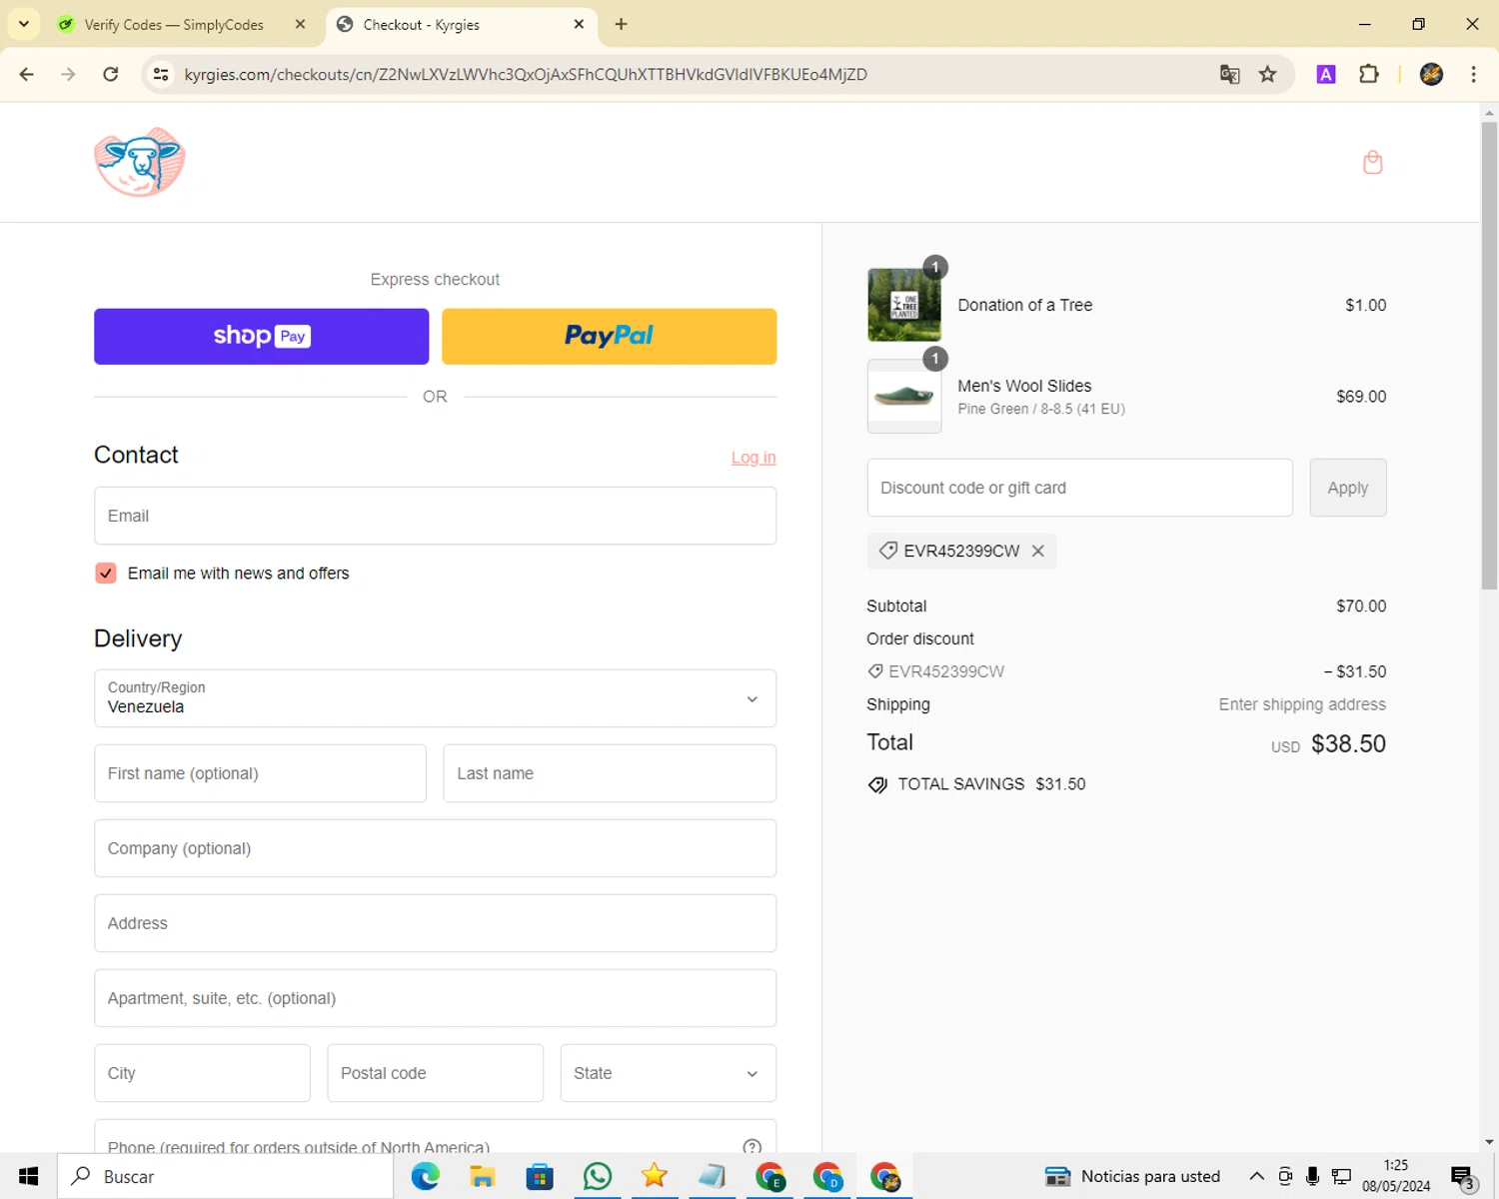Toggle Email me with news and offers
1499x1199 pixels.
click(106, 574)
